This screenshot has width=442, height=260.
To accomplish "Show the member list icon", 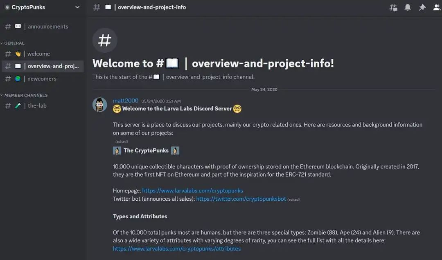I will [437, 7].
